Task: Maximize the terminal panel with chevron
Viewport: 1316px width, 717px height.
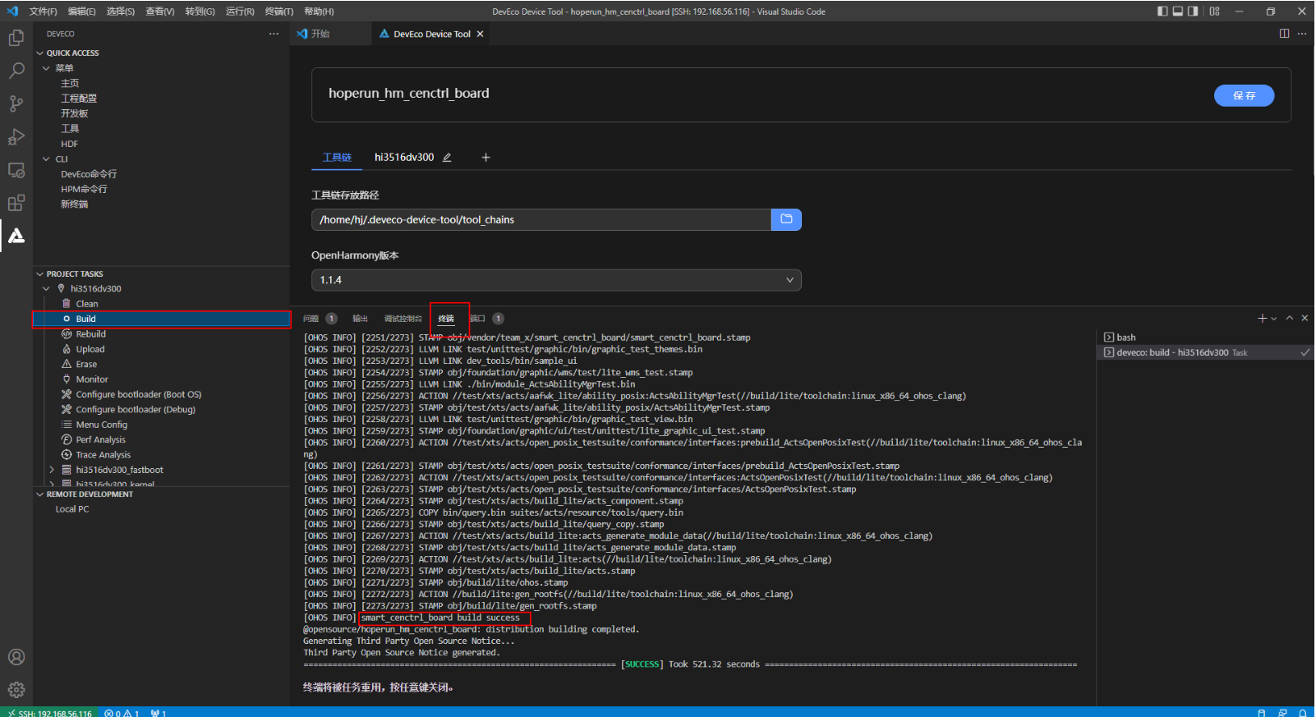Action: 1290,318
